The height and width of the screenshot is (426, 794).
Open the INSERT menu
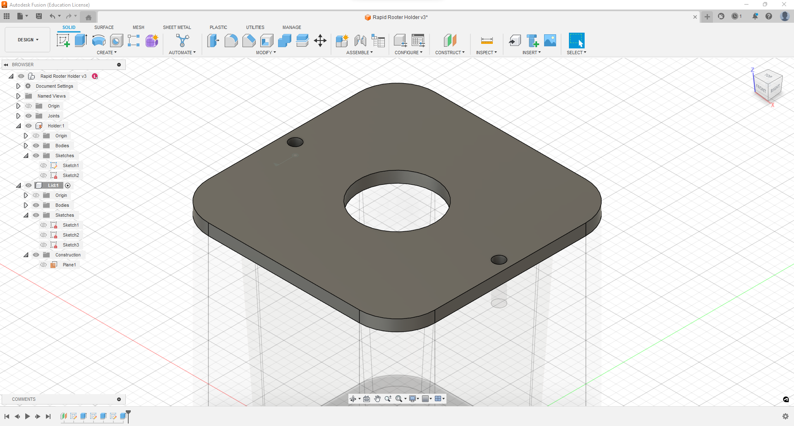tap(532, 53)
